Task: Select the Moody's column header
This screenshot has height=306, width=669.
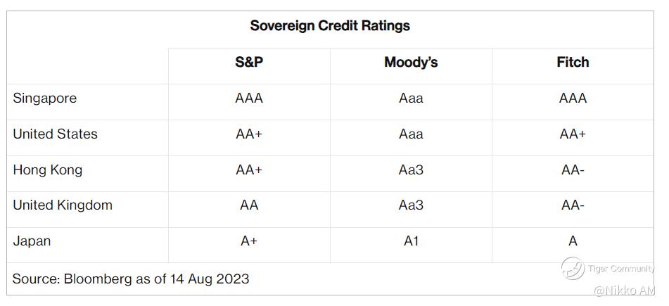Action: point(411,63)
